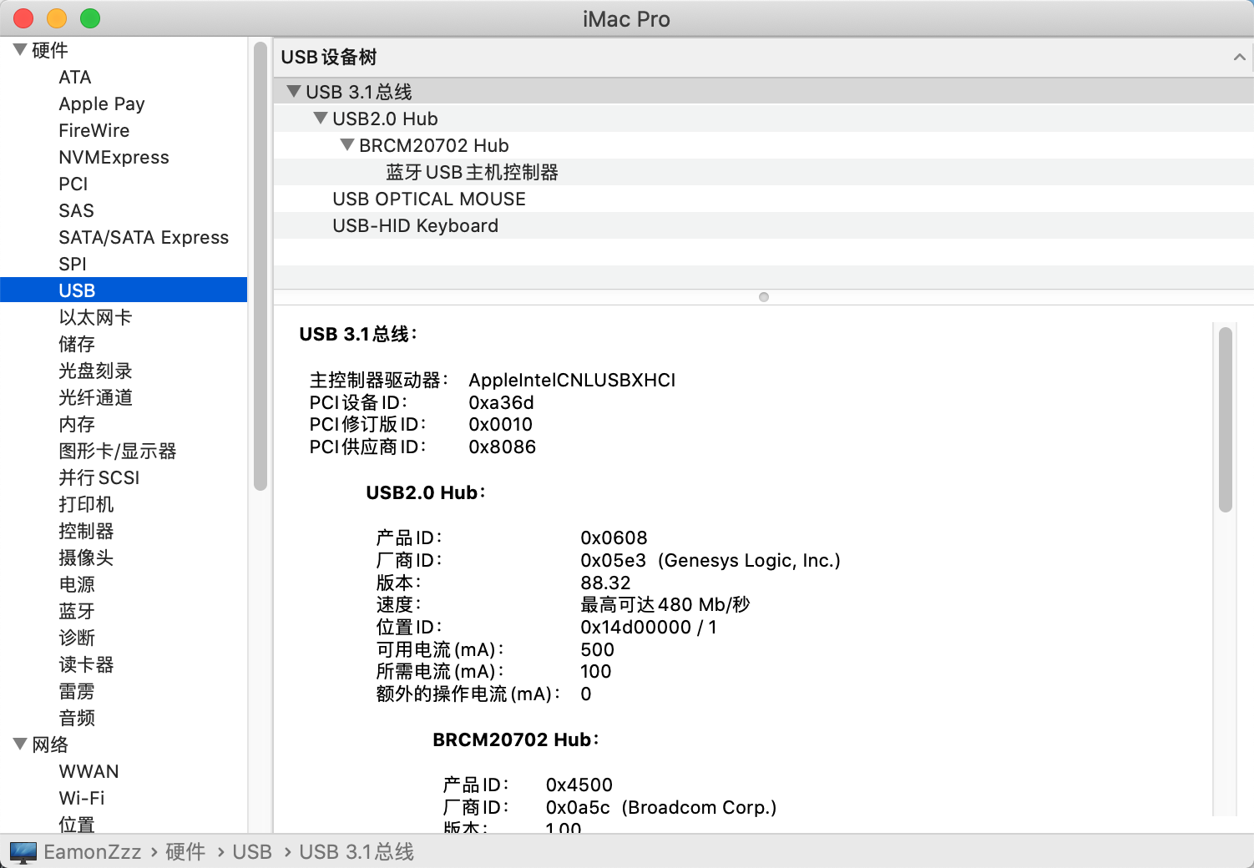Open 蓝牙 Bluetooth in the sidebar
Viewport: 1254px width, 868px height.
click(x=77, y=611)
